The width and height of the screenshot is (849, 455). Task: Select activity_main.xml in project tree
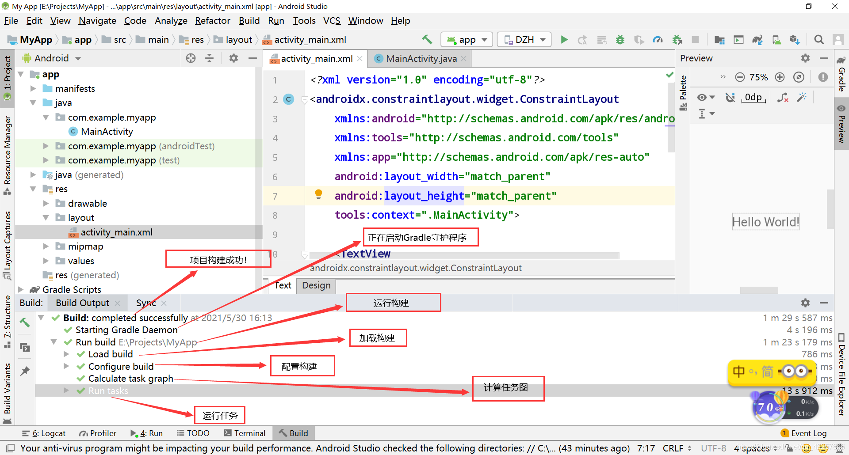116,232
